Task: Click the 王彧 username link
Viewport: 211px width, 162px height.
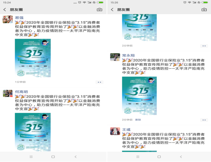Action: click(x=126, y=129)
